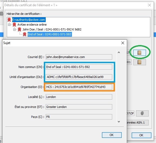This screenshot has height=143, width=156.
Task: Click the issuer details address-book button below the circled one
Action: click(x=140, y=62)
